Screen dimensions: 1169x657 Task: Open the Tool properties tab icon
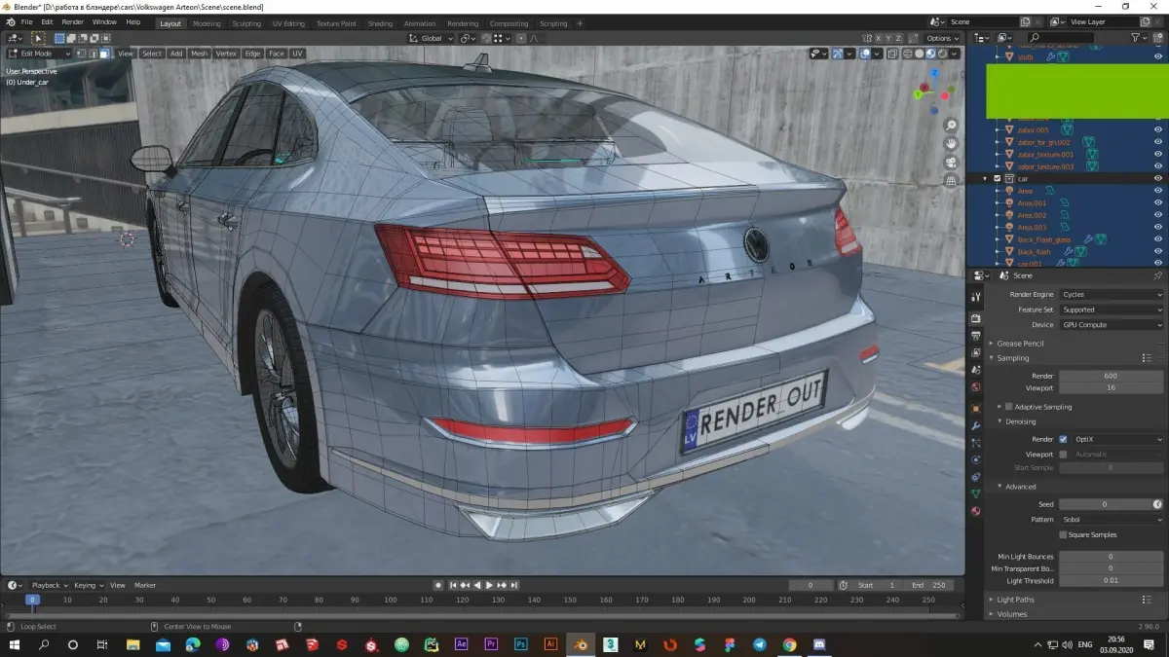click(975, 297)
